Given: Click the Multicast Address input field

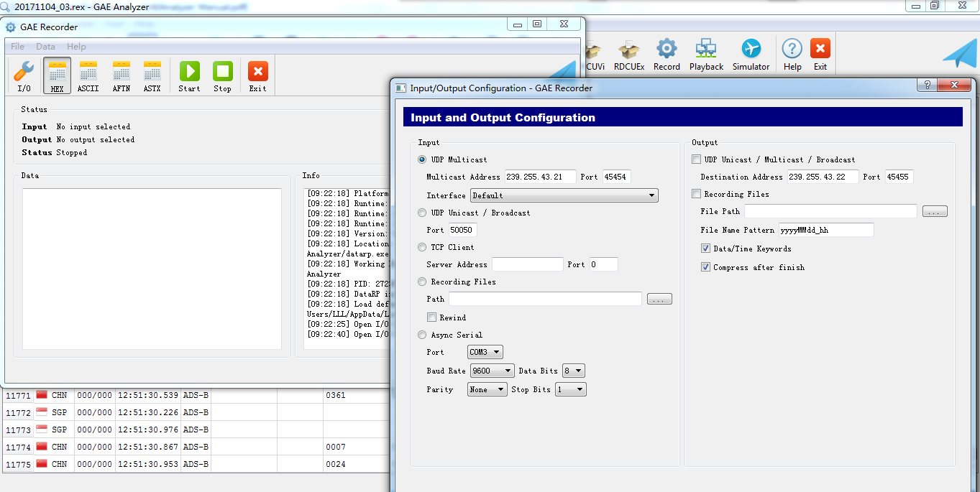Looking at the screenshot, I should coord(540,177).
